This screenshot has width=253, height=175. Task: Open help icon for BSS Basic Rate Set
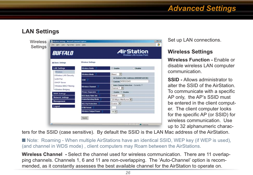tap(99, 96)
